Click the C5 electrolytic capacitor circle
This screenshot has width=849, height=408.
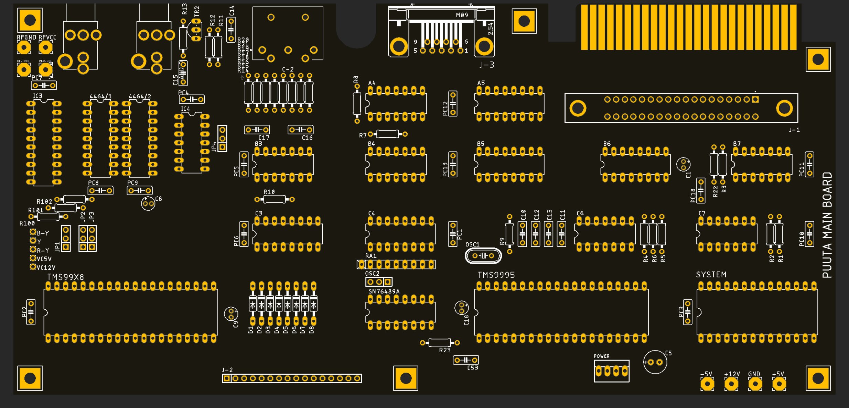[x=655, y=362]
